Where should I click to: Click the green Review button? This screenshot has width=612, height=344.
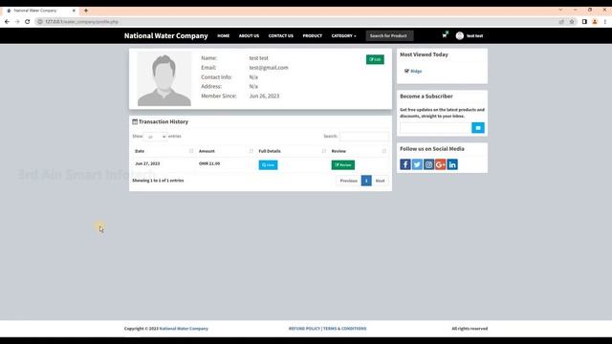(x=343, y=165)
